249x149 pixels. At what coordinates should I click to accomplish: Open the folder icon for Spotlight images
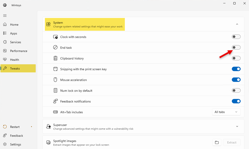(217, 142)
